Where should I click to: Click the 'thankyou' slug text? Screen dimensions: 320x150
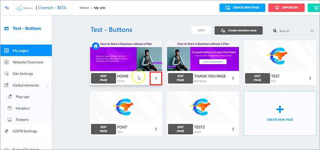(200, 81)
